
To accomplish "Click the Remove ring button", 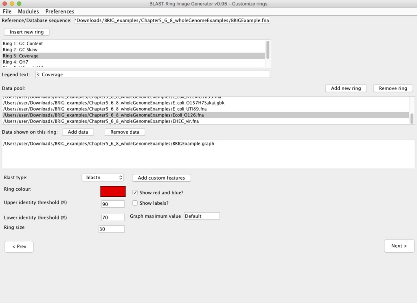I will coord(393,88).
